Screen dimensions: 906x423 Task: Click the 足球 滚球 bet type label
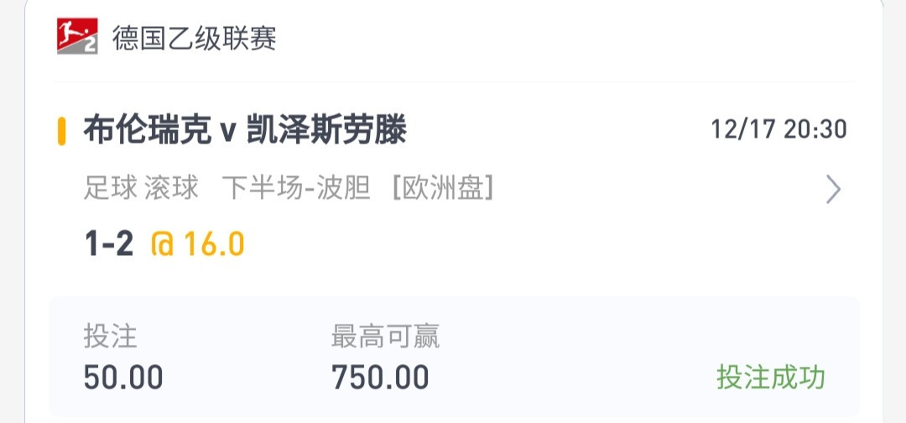click(x=141, y=189)
